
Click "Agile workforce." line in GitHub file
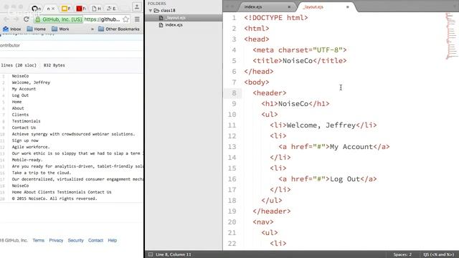pos(31,147)
